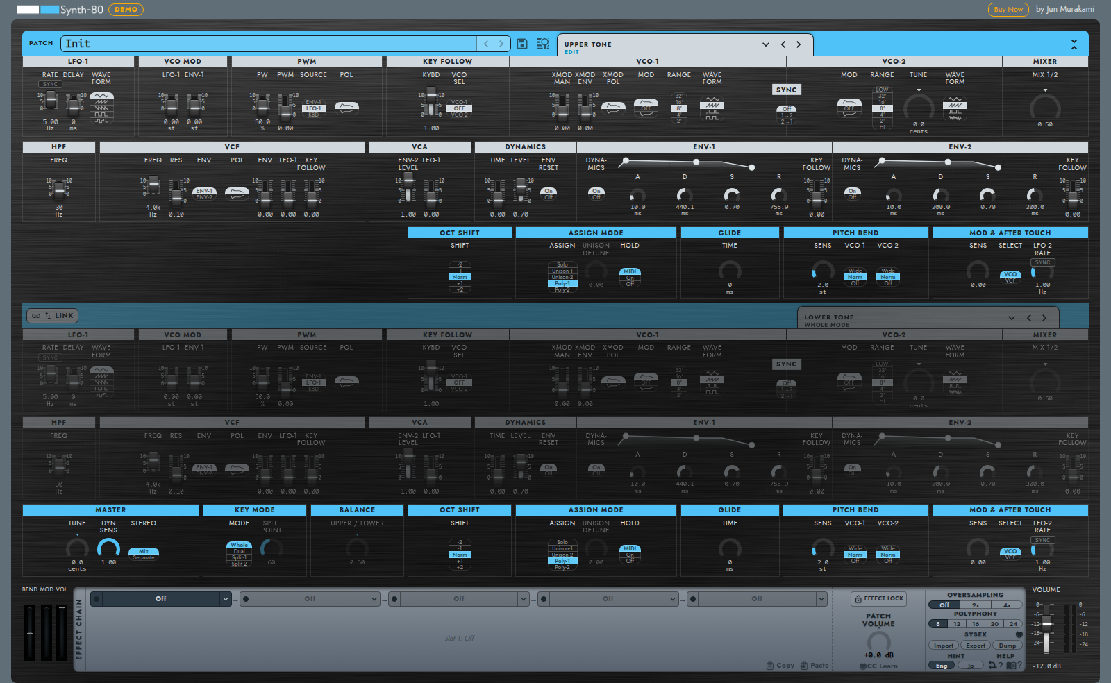The width and height of the screenshot is (1111, 683).
Task: Select next Upper Tone with the right arrow
Action: coord(799,44)
